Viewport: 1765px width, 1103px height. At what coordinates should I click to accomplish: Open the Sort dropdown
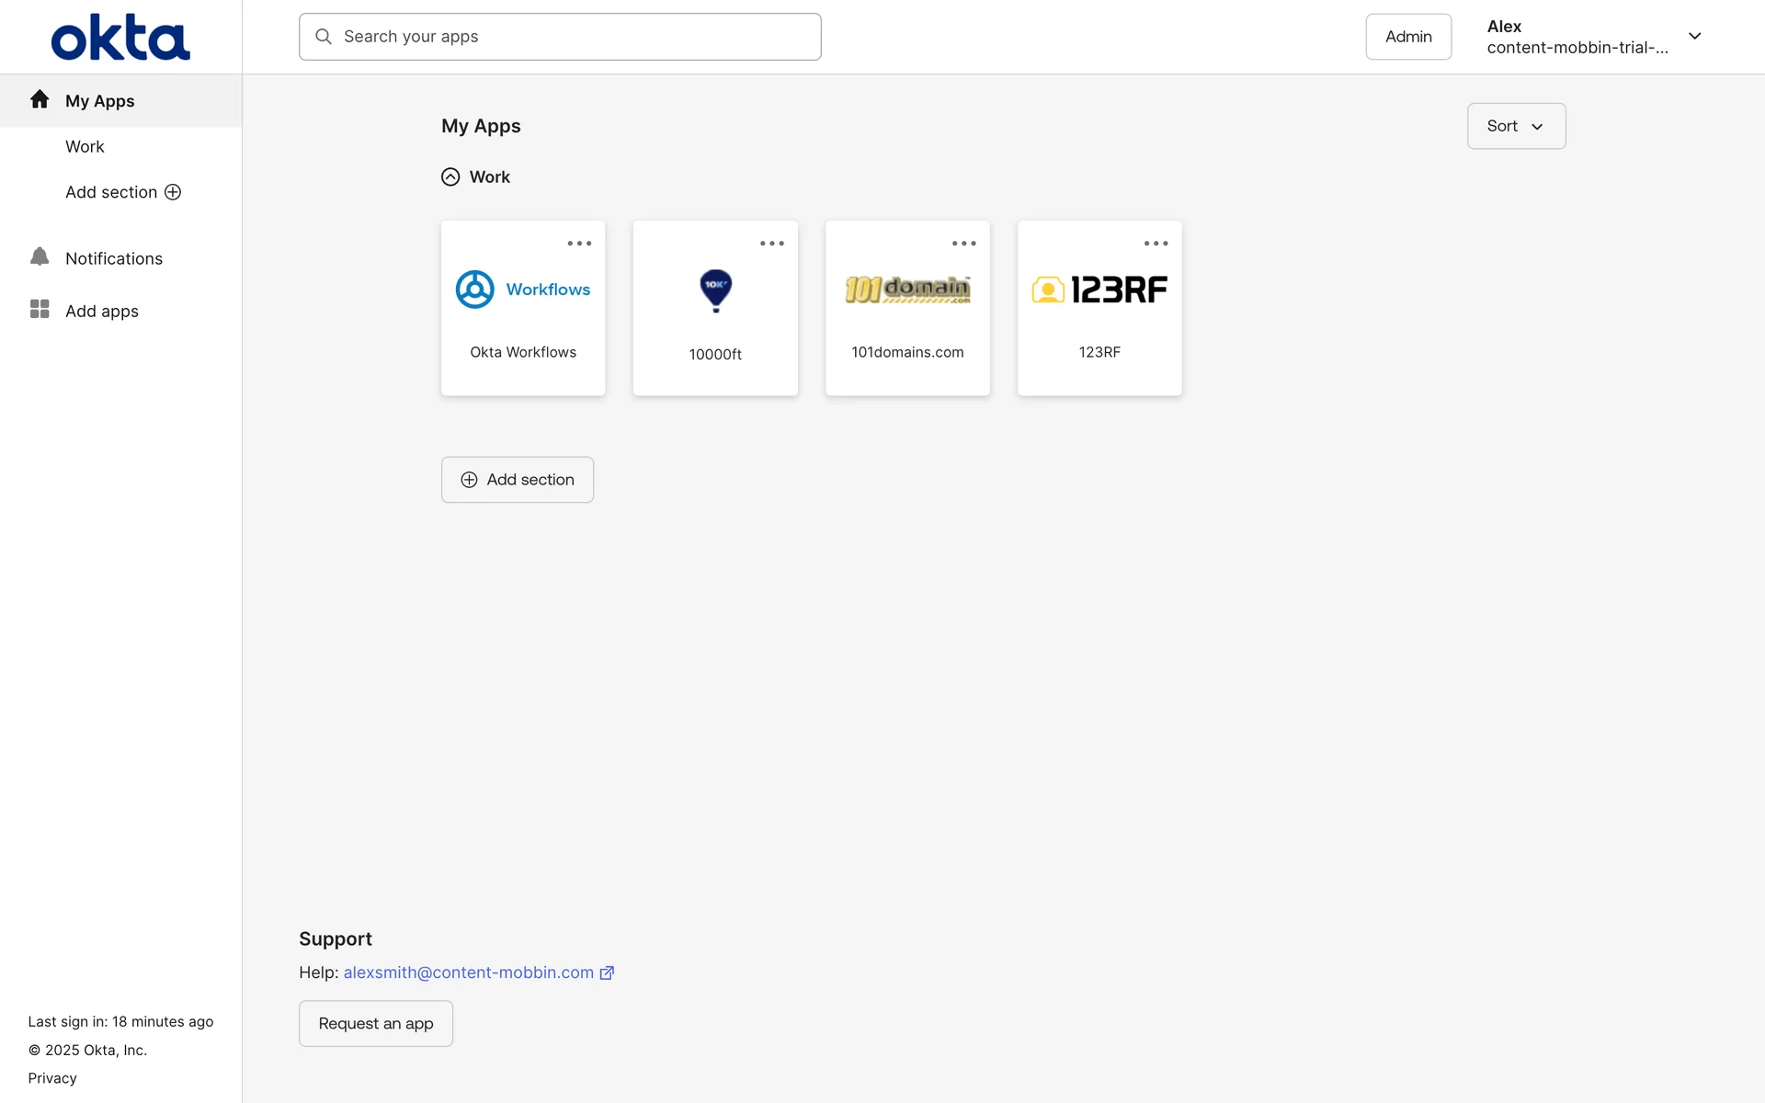pyautogui.click(x=1516, y=126)
